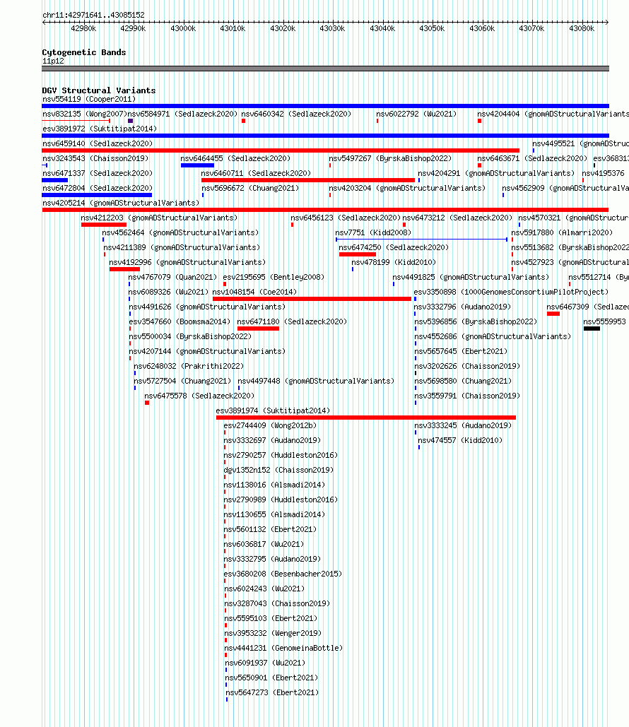Image resolution: width=629 pixels, height=727 pixels.
Task: Select the nsv474557 (Kidd2010) label
Action: [460, 440]
